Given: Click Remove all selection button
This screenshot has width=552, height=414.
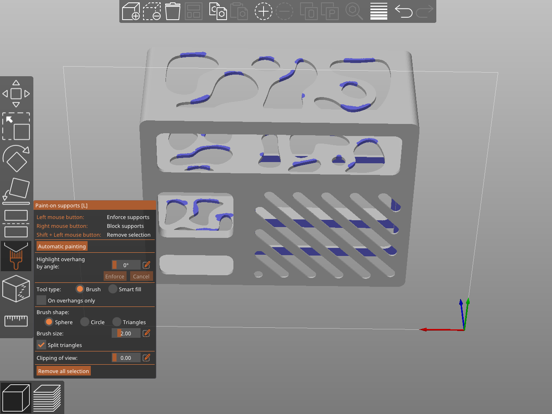Looking at the screenshot, I should point(63,371).
